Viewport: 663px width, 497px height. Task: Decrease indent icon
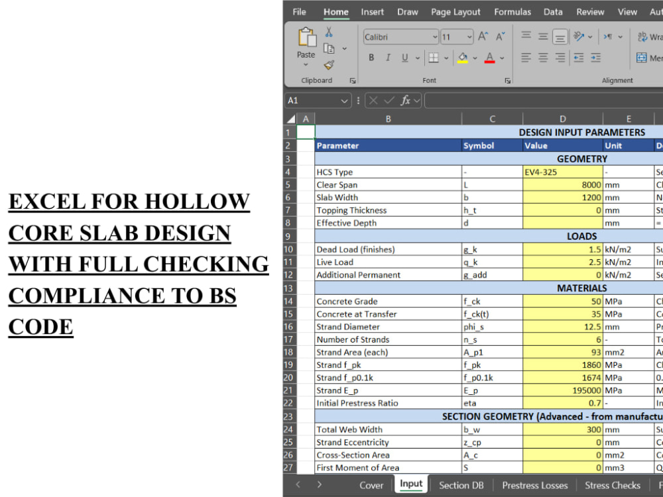(578, 58)
